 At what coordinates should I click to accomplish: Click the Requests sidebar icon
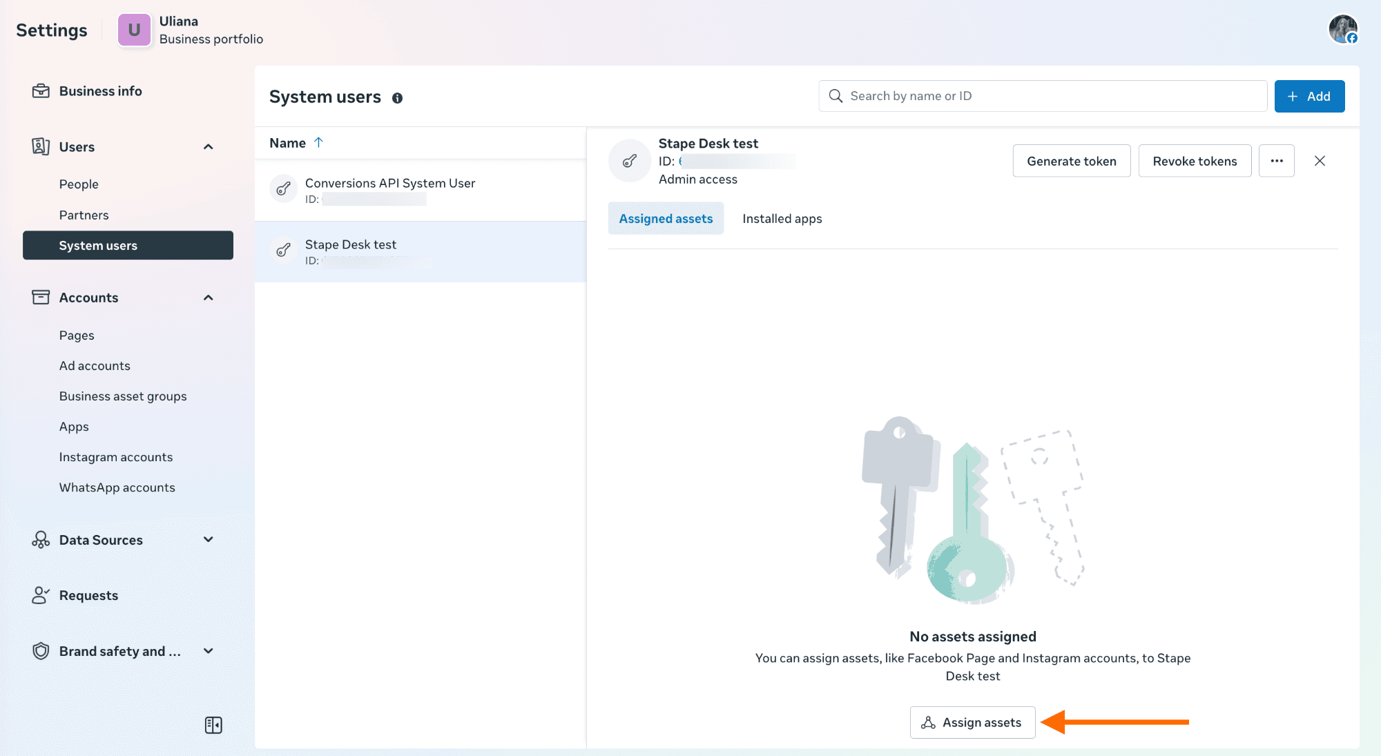[x=41, y=594]
